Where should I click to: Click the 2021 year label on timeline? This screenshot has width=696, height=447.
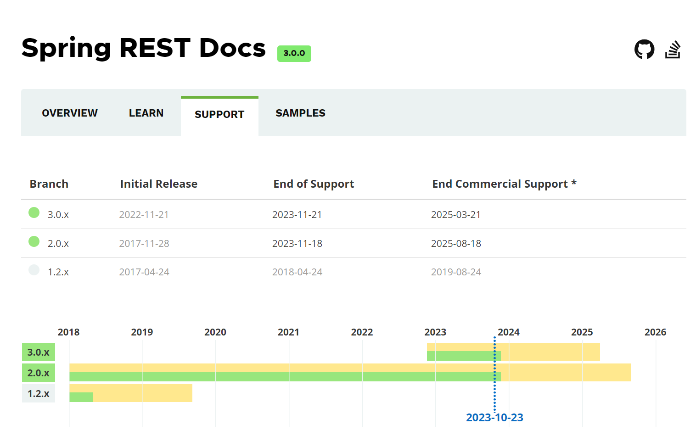[x=288, y=332]
